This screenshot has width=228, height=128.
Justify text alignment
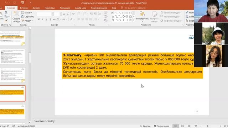90,19
